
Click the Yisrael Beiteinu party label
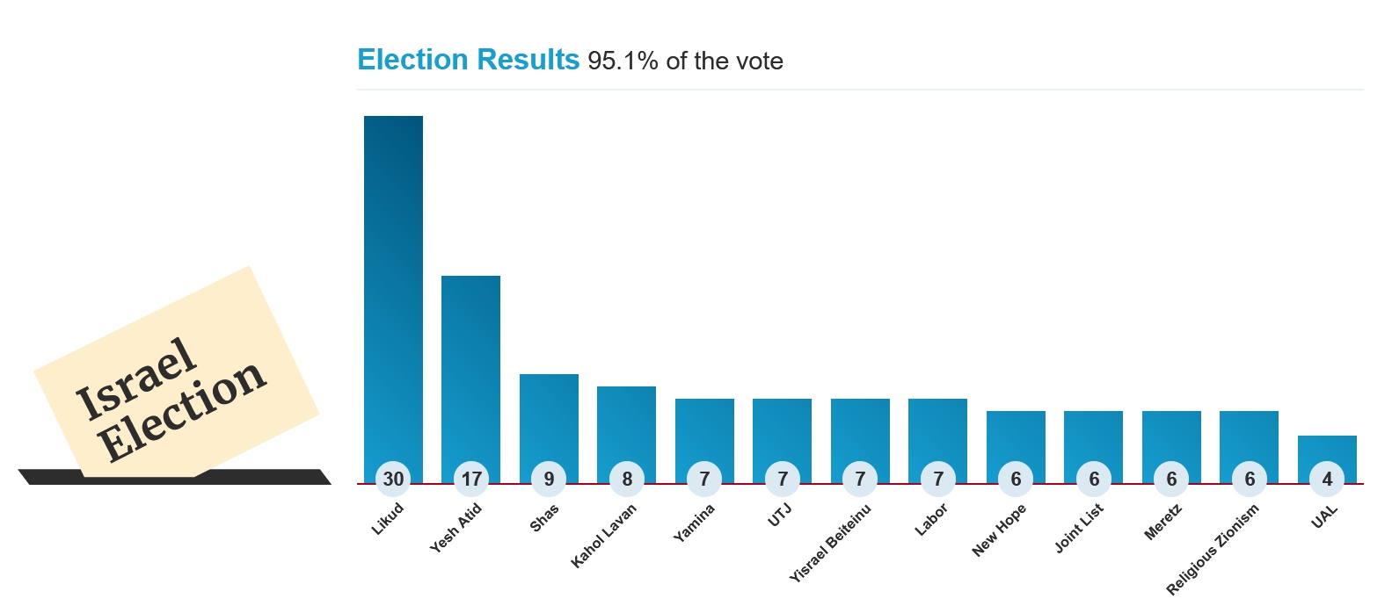pos(830,543)
